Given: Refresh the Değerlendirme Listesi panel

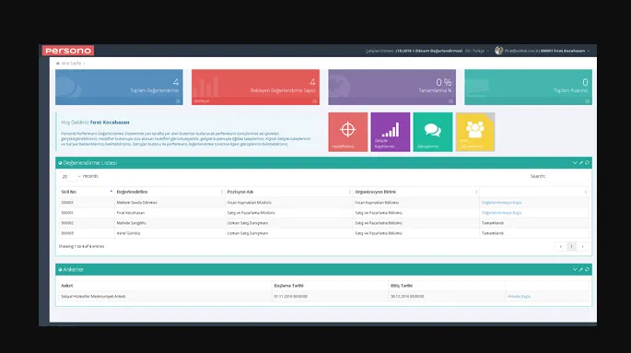Looking at the screenshot, I should pyautogui.click(x=587, y=162).
